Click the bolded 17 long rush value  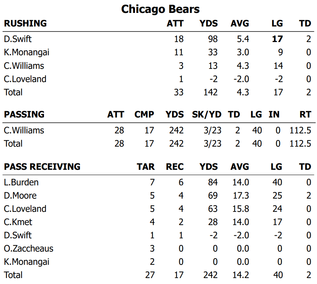277,39
